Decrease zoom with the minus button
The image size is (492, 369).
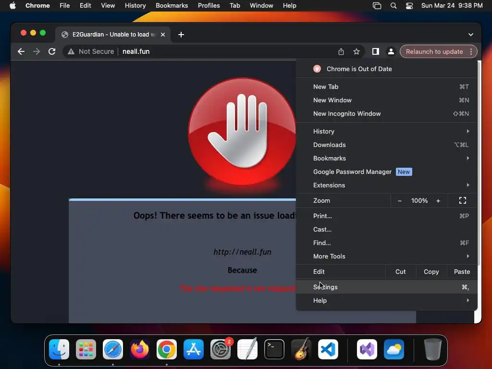pos(399,201)
